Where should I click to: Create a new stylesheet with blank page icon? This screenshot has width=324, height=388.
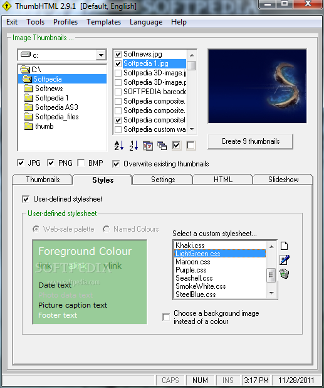click(285, 245)
